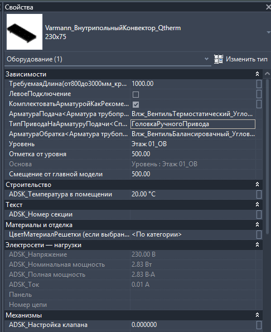Click associate button beside ADSK_Номер секции

click(259, 214)
